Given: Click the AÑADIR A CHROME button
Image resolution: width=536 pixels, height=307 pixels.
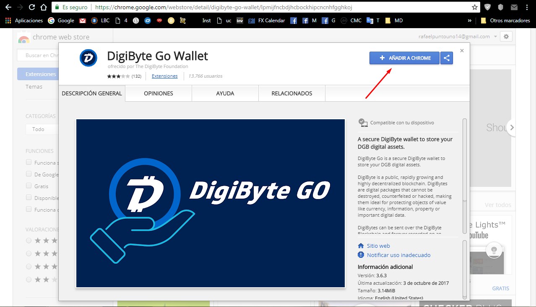Looking at the screenshot, I should coord(404,58).
